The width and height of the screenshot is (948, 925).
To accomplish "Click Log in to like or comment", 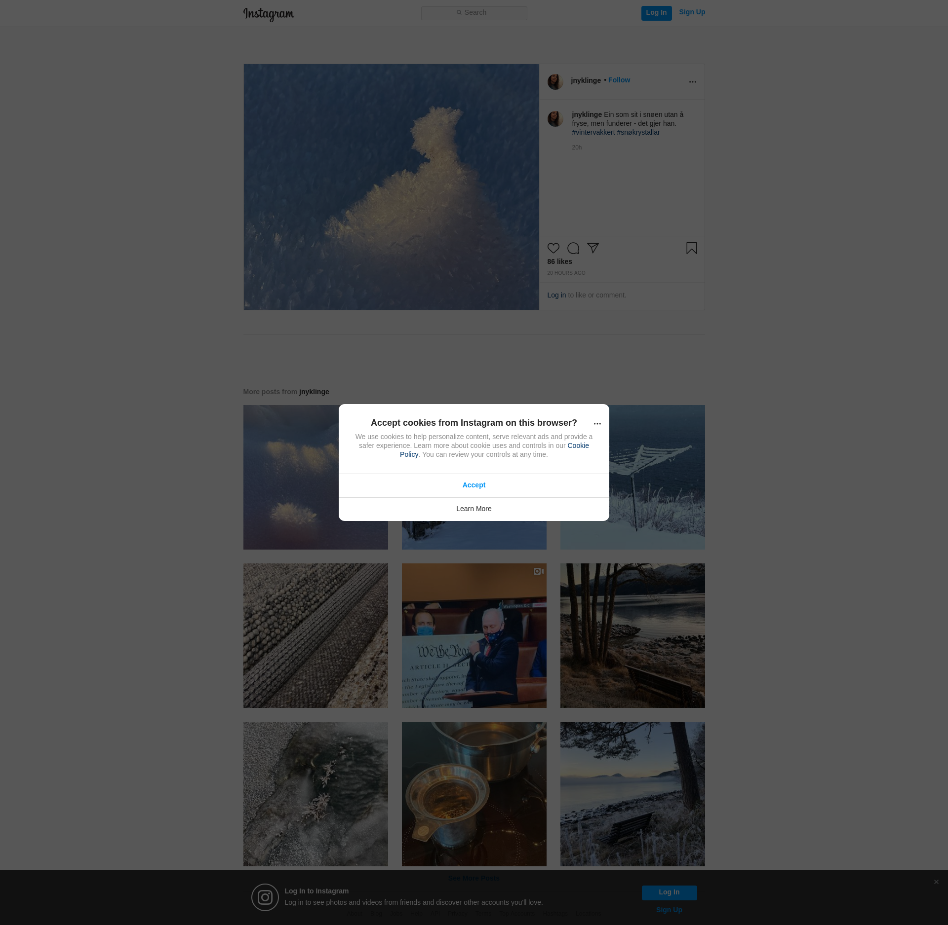I will pos(556,295).
